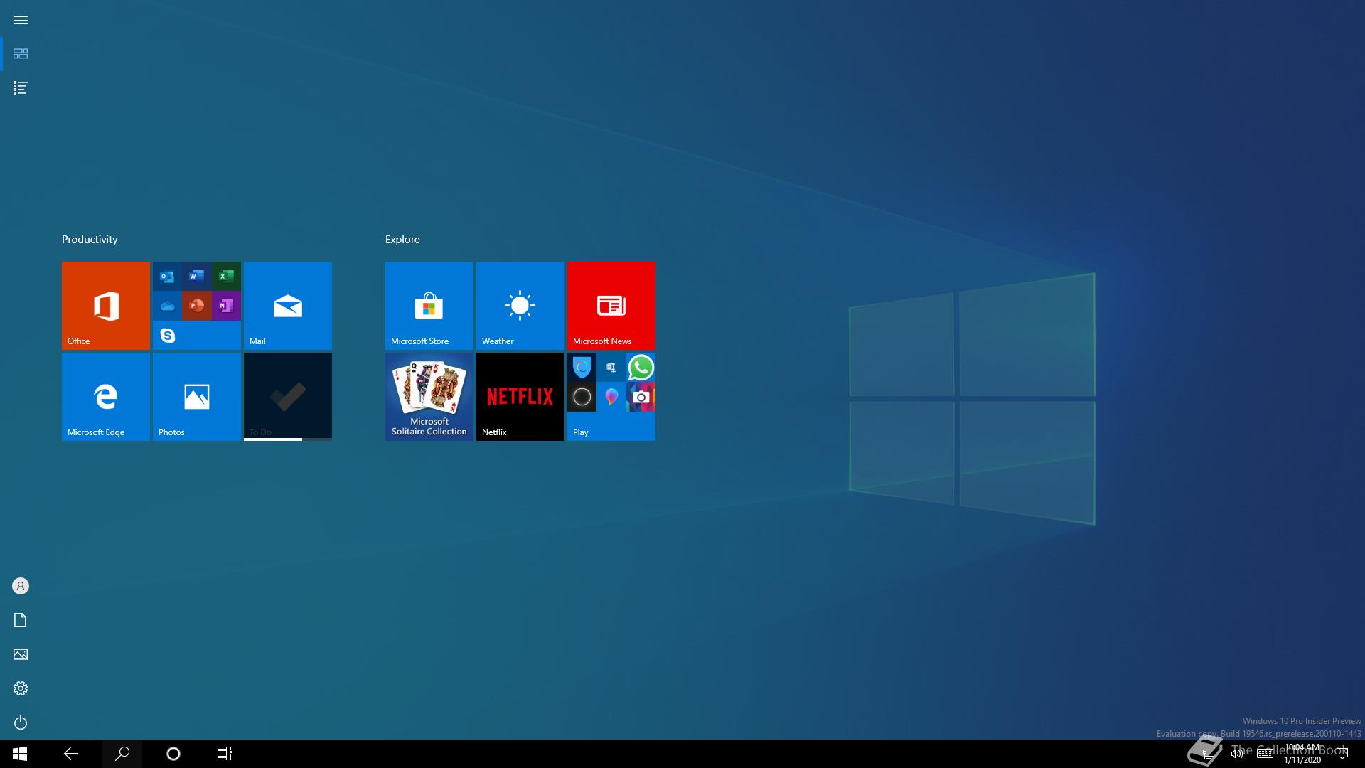Open the Skype tile
Viewport: 1365px width, 768px height.
[x=167, y=335]
